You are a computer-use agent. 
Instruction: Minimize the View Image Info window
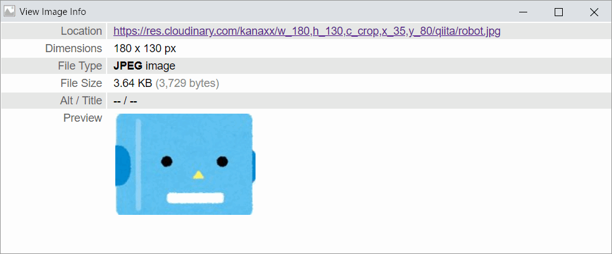click(x=524, y=12)
